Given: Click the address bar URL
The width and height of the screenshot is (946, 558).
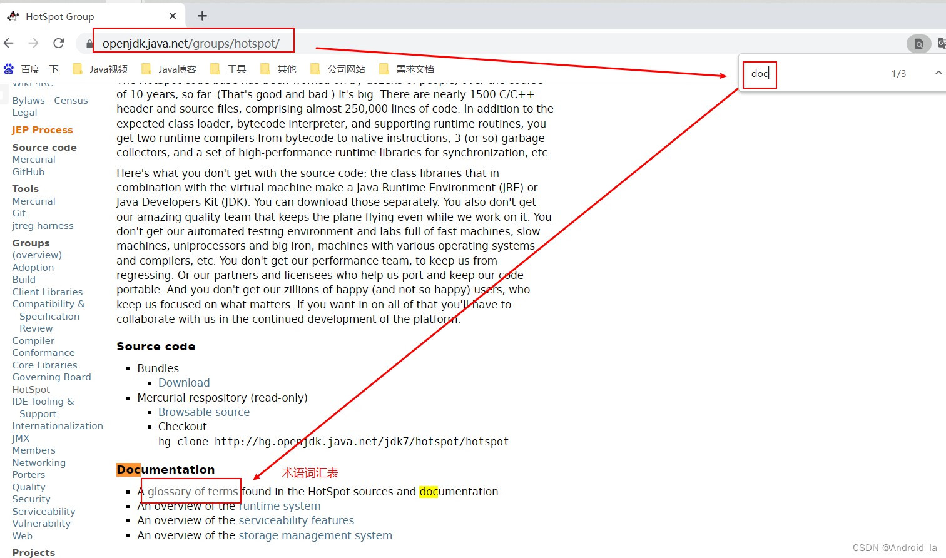Looking at the screenshot, I should point(191,43).
